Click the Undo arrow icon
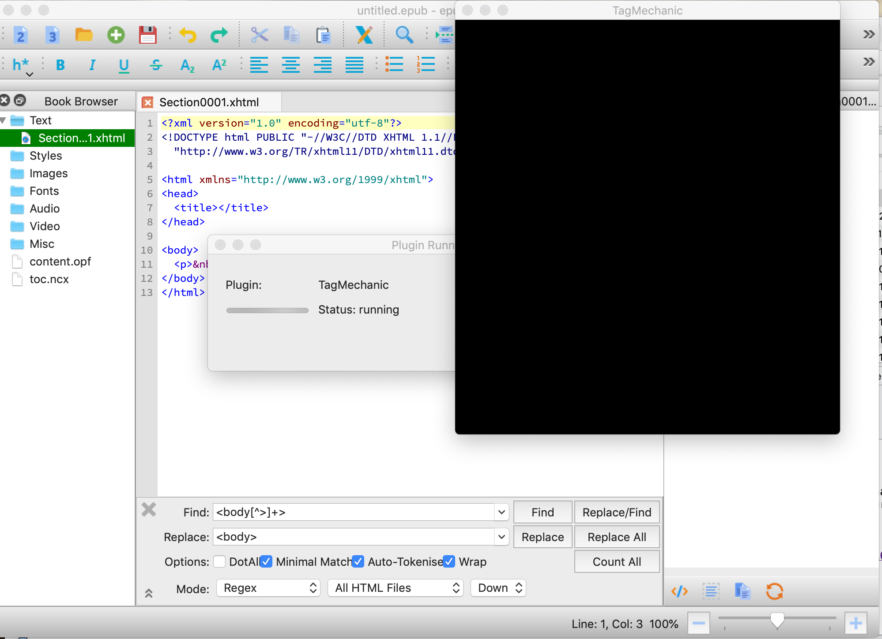This screenshot has width=882, height=639. tap(188, 35)
